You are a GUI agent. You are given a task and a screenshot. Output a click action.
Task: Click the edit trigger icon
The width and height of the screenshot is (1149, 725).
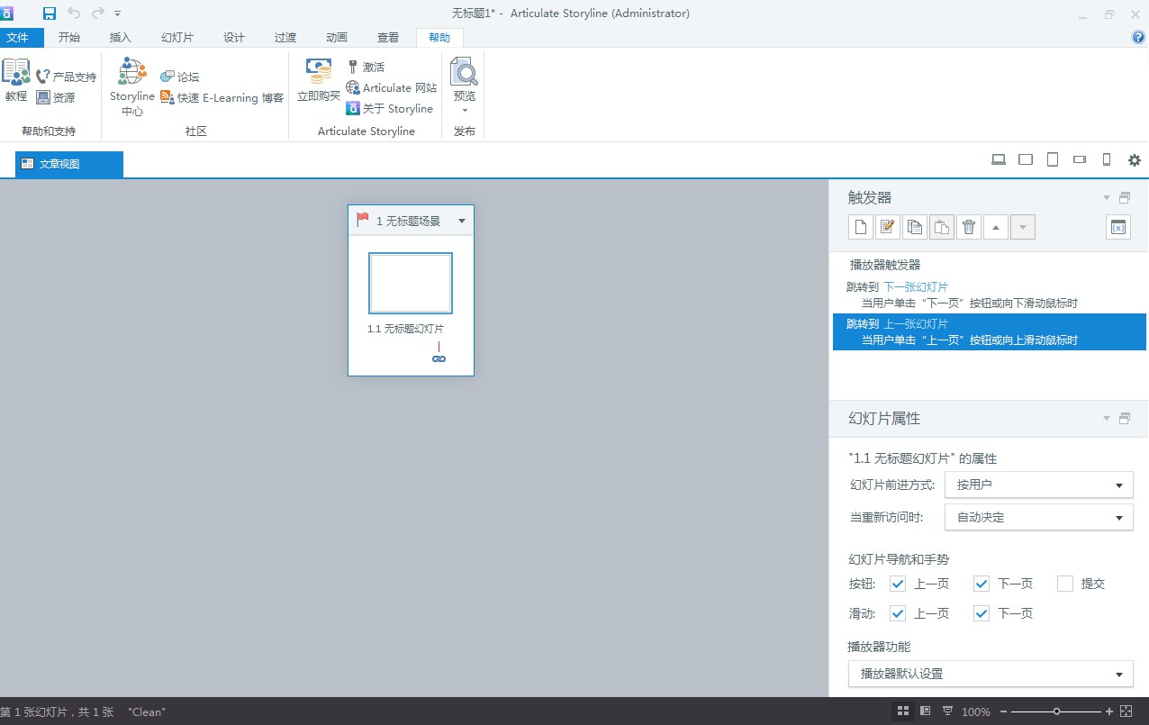pos(888,227)
